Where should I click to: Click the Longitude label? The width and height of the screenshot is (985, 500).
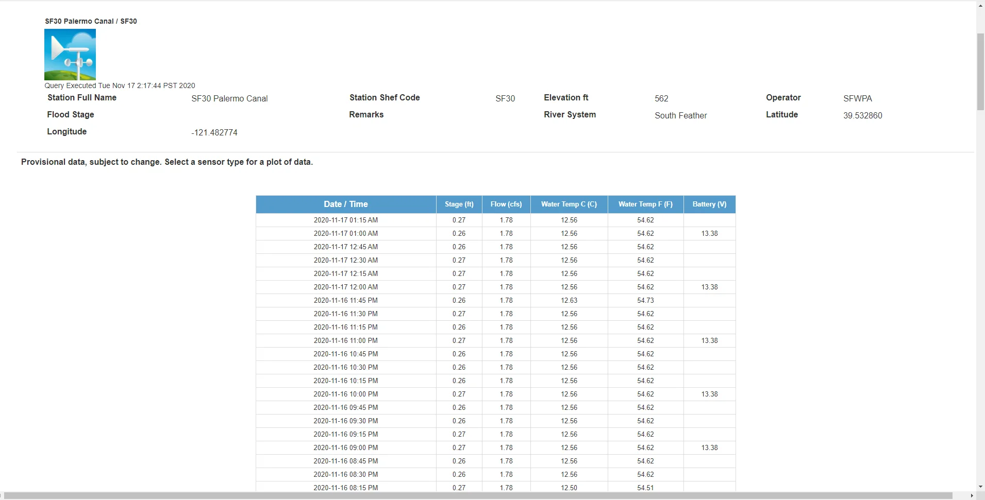click(67, 131)
